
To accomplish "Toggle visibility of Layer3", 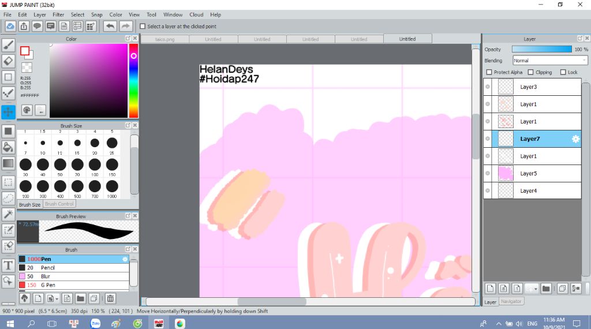I will click(x=488, y=87).
